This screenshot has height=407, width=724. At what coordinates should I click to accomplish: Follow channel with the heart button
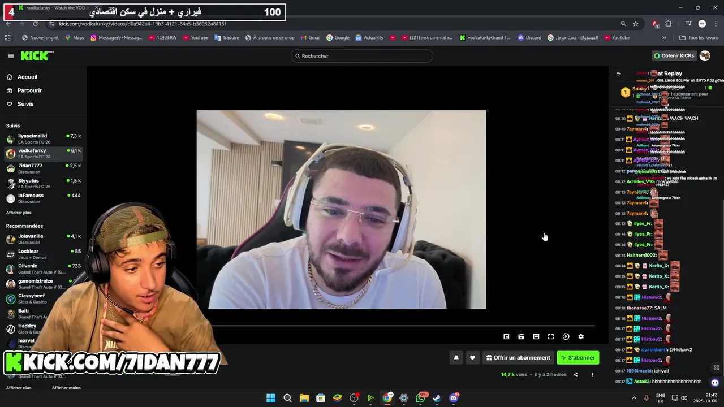472,357
